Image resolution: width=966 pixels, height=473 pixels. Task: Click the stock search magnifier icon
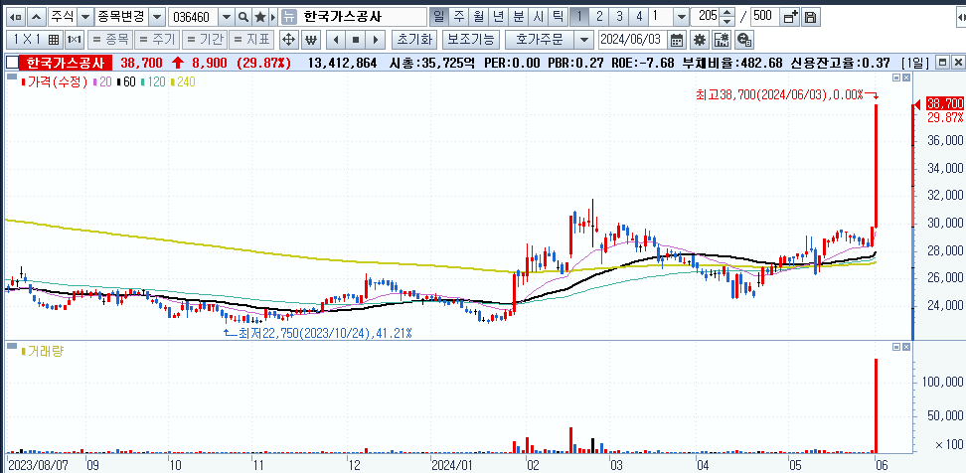[x=243, y=17]
